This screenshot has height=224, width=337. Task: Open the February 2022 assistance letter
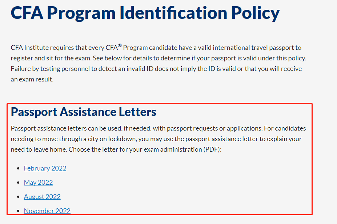(45, 168)
